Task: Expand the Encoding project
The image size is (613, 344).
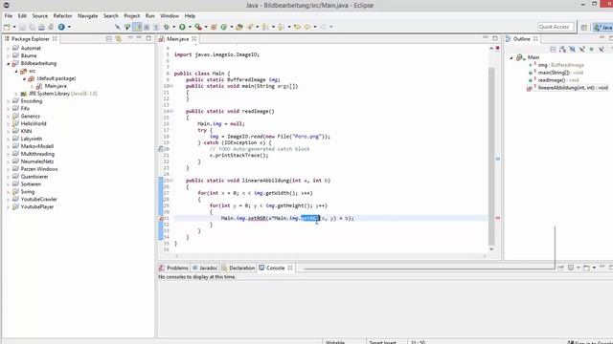Action: pyautogui.click(x=9, y=101)
